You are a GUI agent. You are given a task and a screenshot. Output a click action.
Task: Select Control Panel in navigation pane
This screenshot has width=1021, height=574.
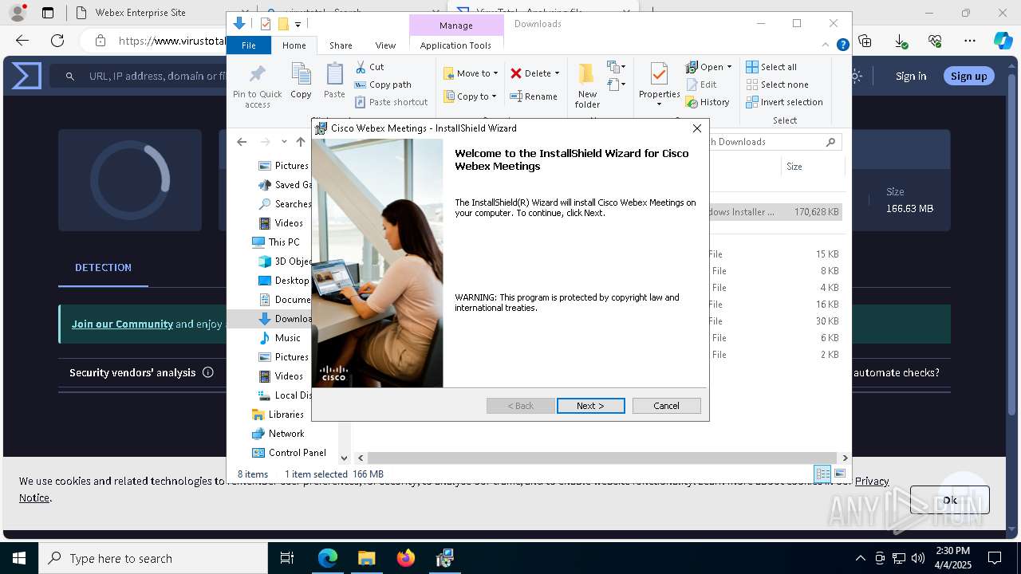289,452
